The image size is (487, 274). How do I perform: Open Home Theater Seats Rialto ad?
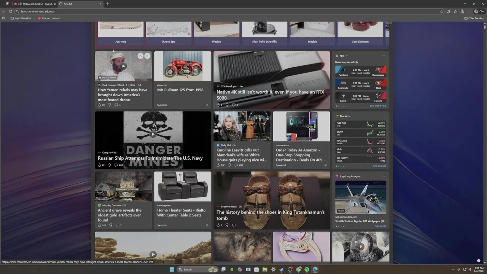pyautogui.click(x=181, y=212)
